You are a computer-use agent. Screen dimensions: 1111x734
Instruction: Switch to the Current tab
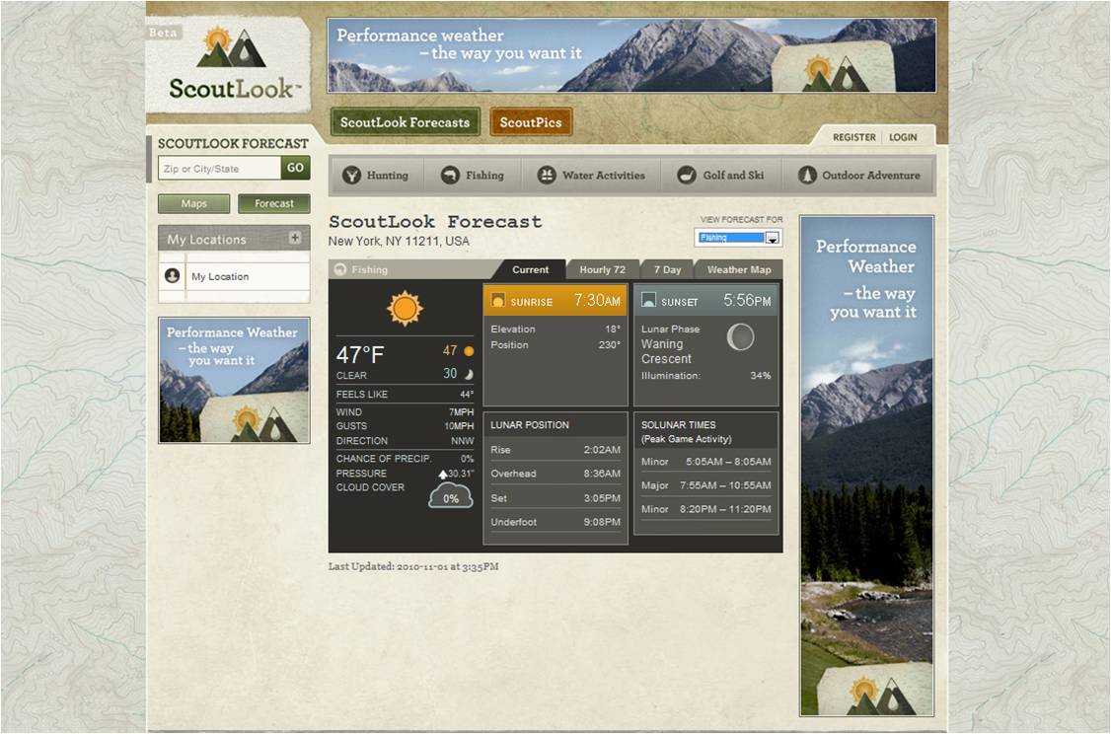pyautogui.click(x=530, y=270)
